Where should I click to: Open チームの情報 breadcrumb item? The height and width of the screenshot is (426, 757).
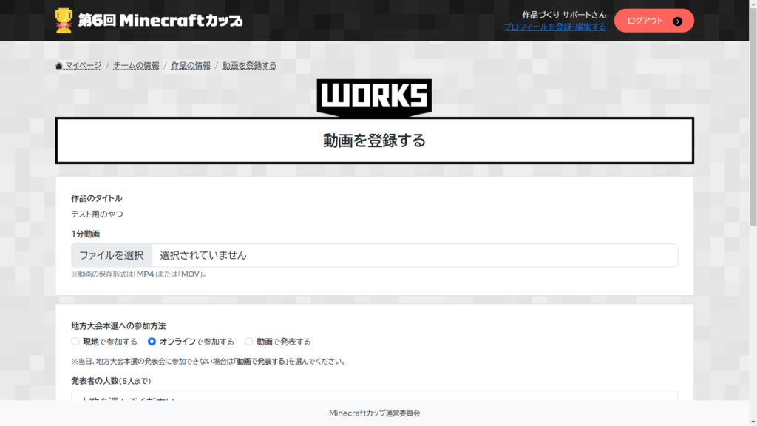tap(136, 66)
